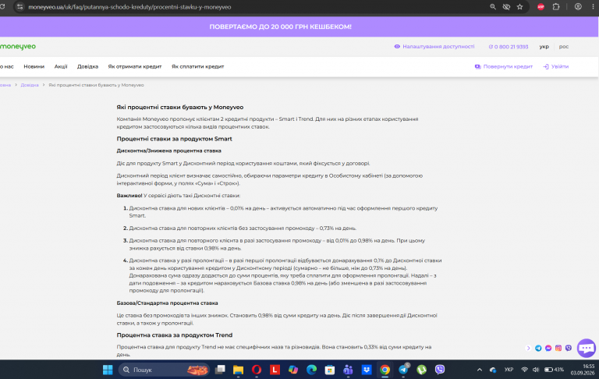Click heading 'Процентні ставки за продуктом Smart'
Screen dimensions: 599x379
click(174, 139)
